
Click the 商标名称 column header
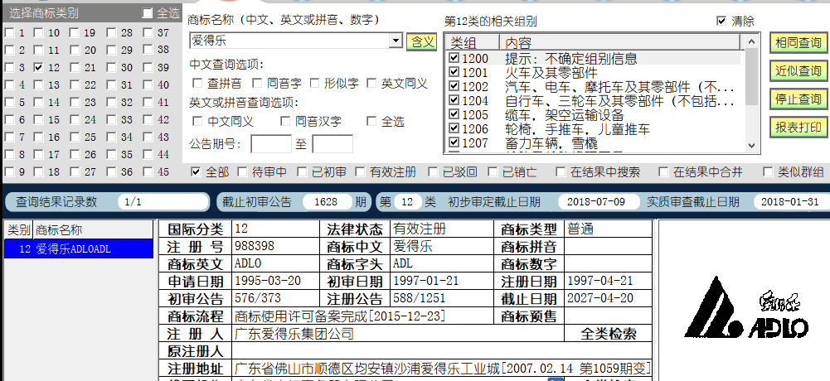[95, 230]
